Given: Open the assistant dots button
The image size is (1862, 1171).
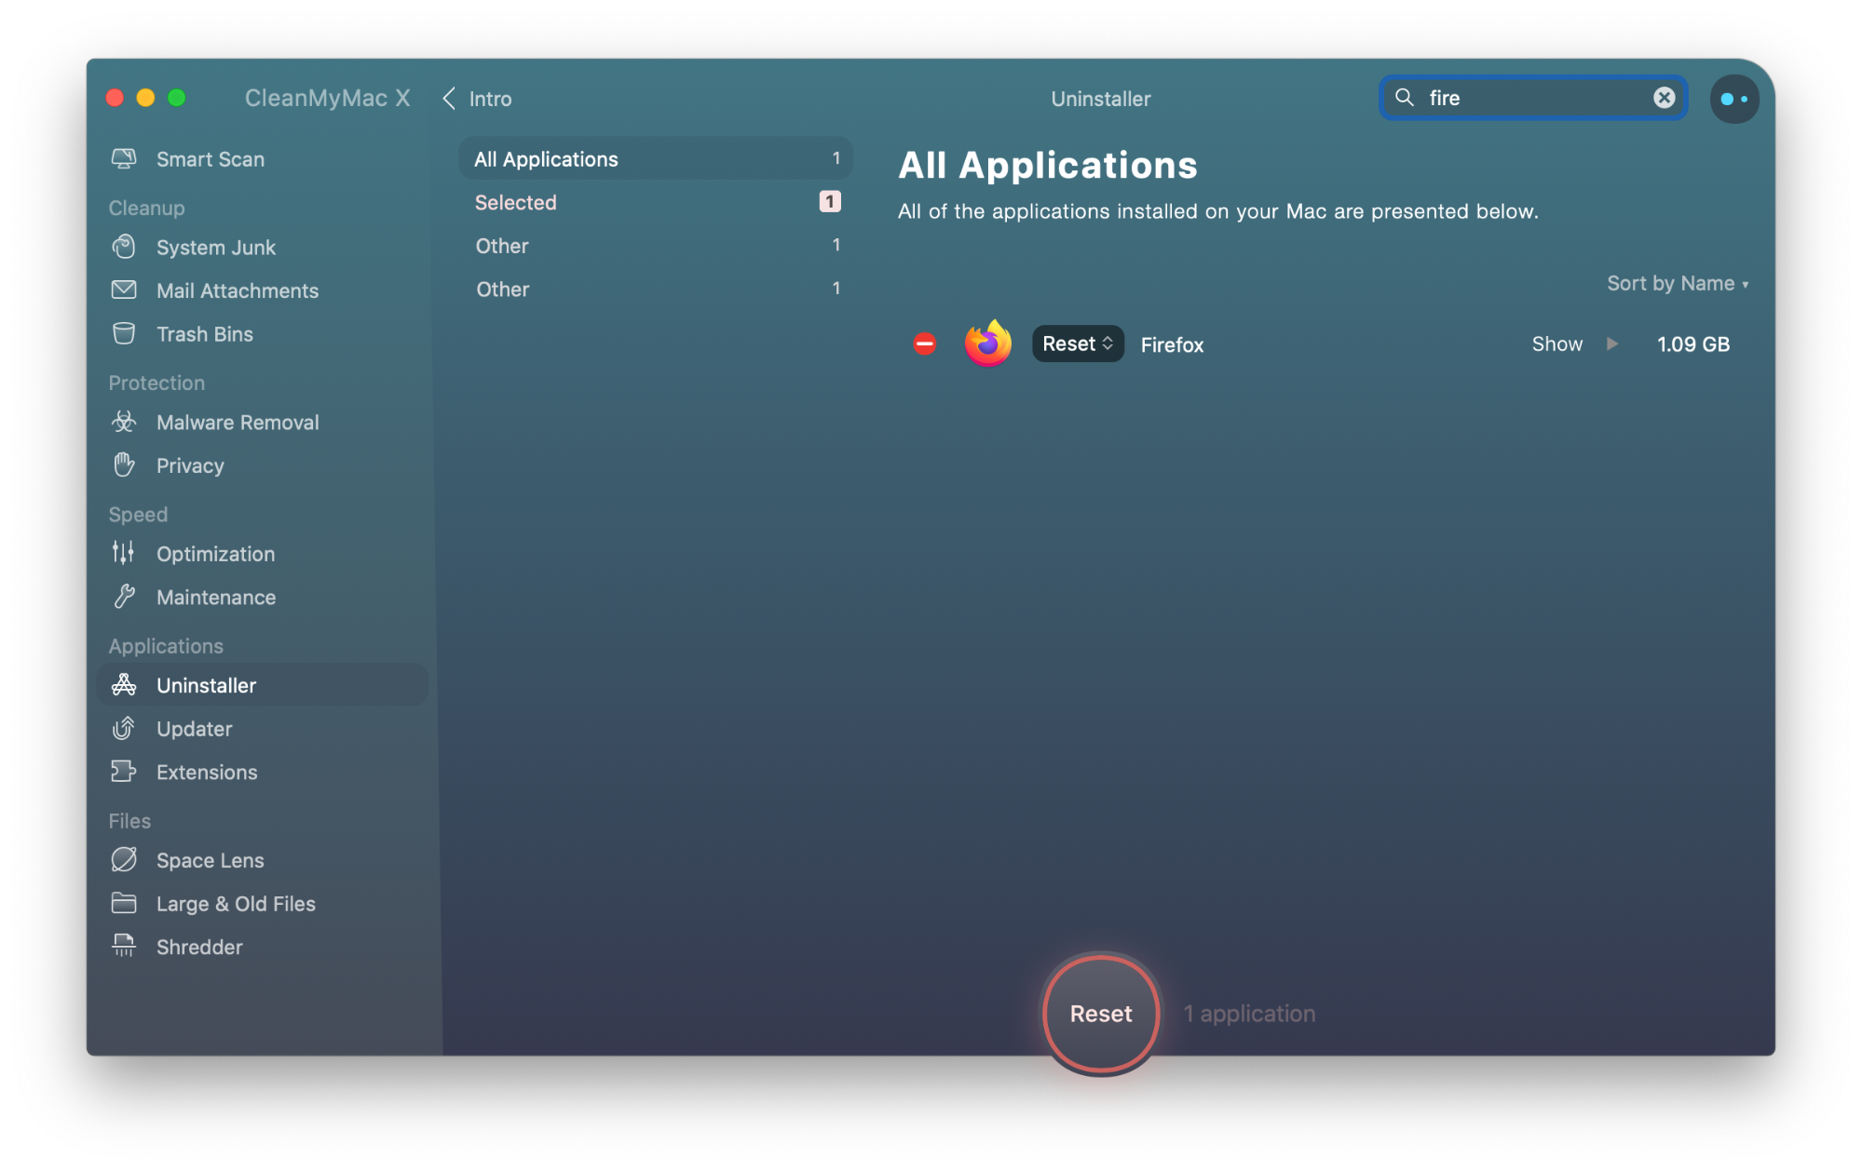Looking at the screenshot, I should (x=1733, y=99).
